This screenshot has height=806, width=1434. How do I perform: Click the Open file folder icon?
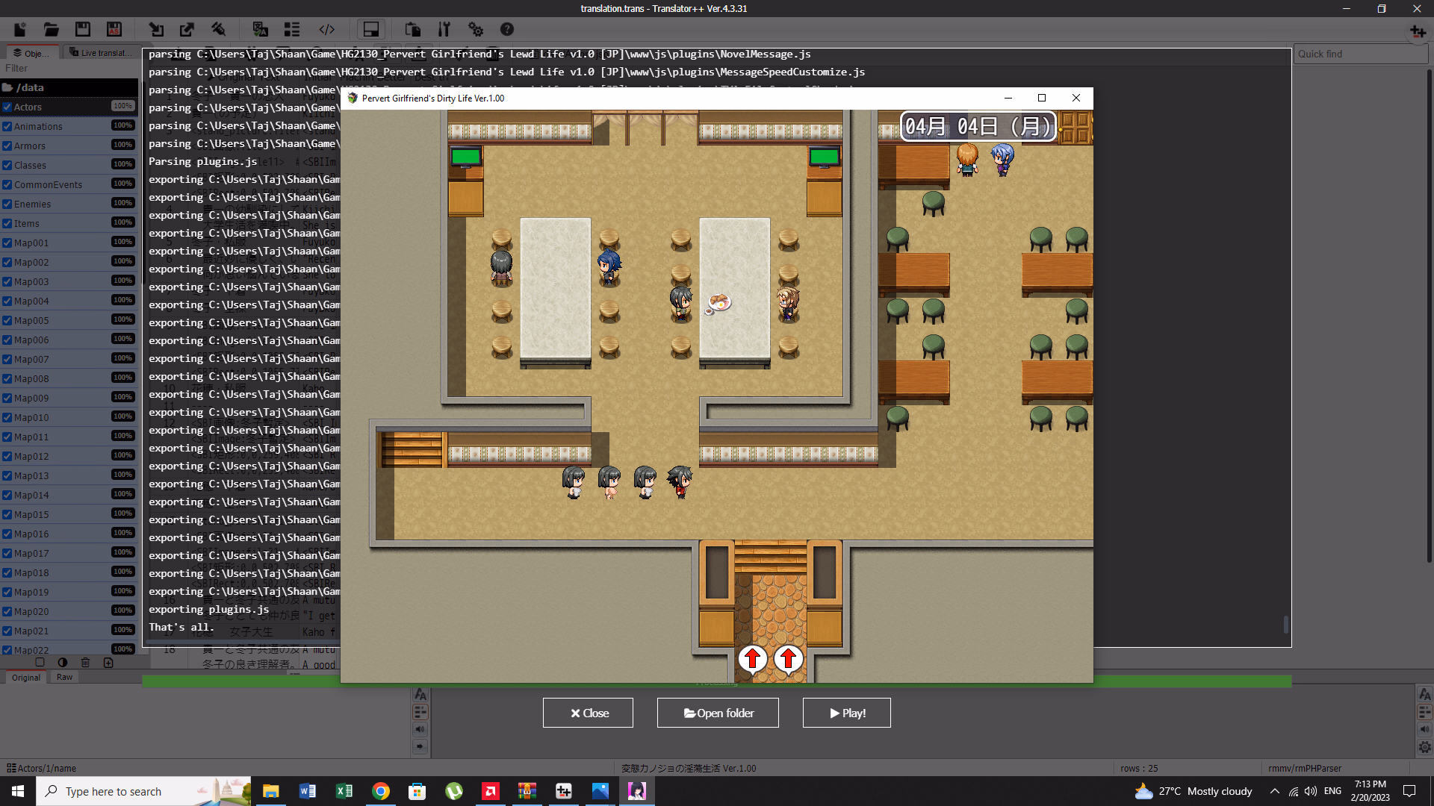pyautogui.click(x=51, y=30)
